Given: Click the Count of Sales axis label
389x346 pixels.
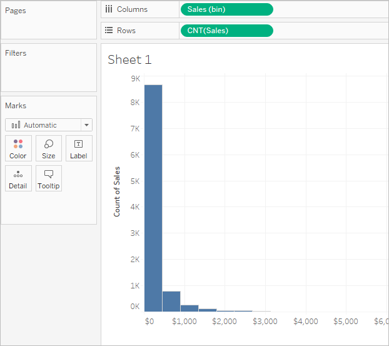Looking at the screenshot, I should pyautogui.click(x=116, y=191).
